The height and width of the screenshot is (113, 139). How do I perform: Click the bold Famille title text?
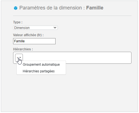[95, 8]
